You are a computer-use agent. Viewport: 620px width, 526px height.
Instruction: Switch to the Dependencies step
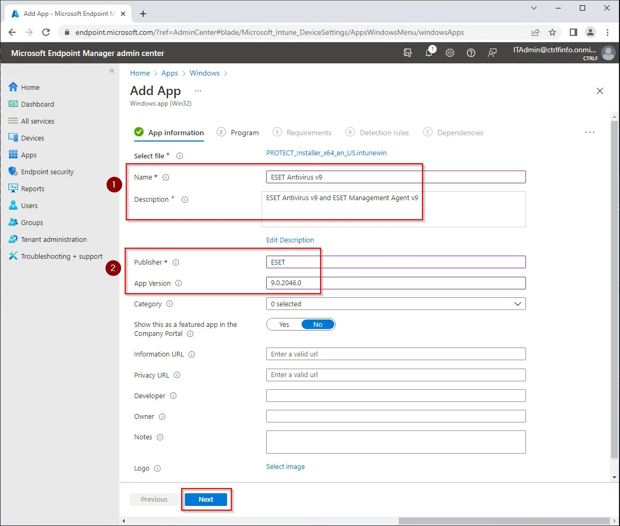point(453,133)
